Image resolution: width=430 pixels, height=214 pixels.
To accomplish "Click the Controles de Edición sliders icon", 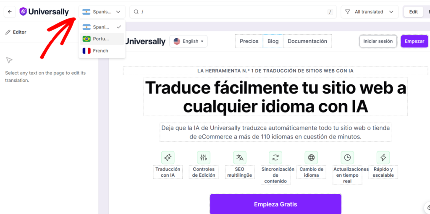I will pos(204,157).
